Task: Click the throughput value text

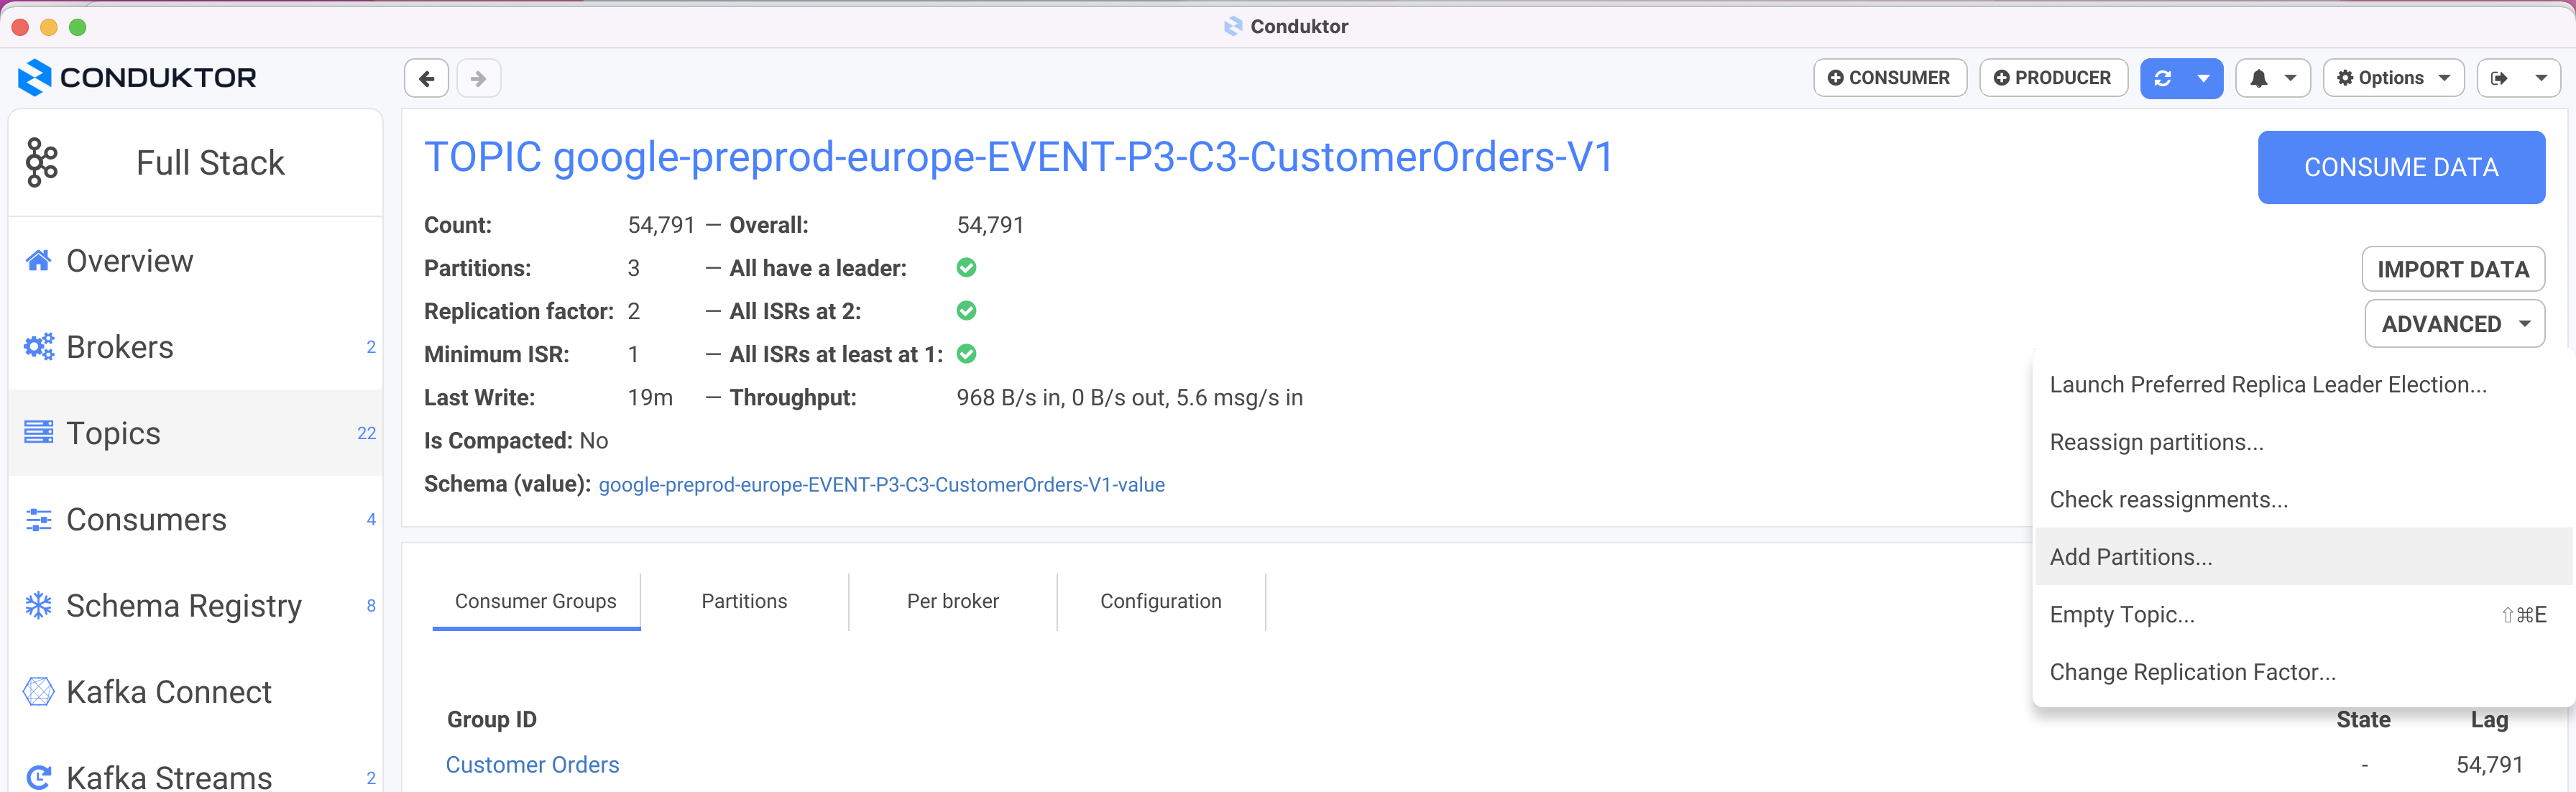Action: coord(1129,398)
